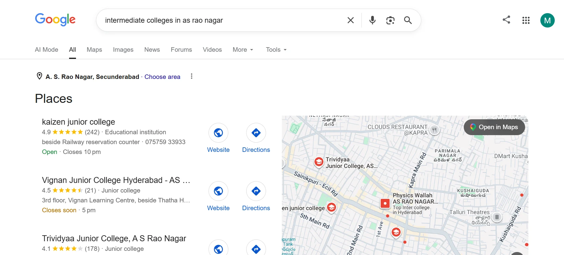564x255 pixels.
Task: Switch to AI Mode tab
Action: (x=47, y=50)
